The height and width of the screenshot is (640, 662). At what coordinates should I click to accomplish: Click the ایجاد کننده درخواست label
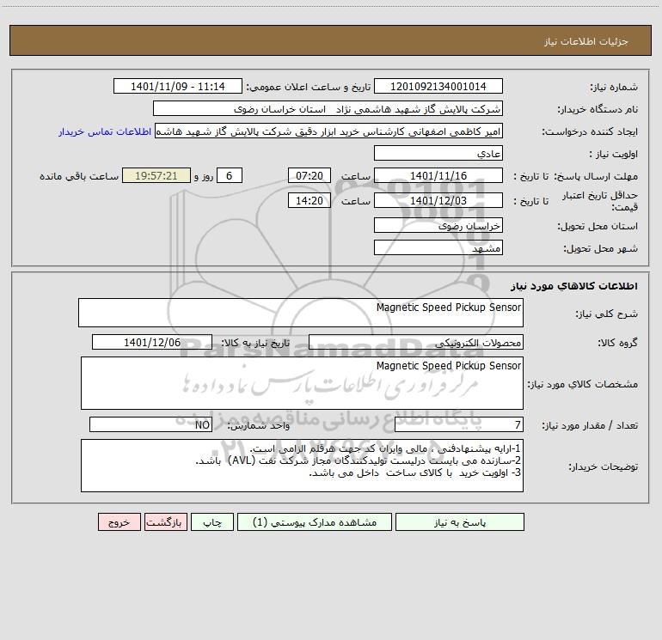pos(590,131)
